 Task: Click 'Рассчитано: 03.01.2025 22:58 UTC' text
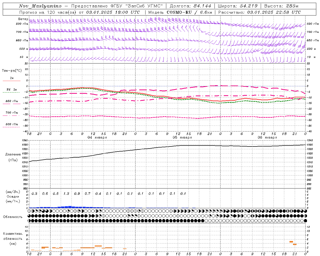pyautogui.click(x=259, y=12)
